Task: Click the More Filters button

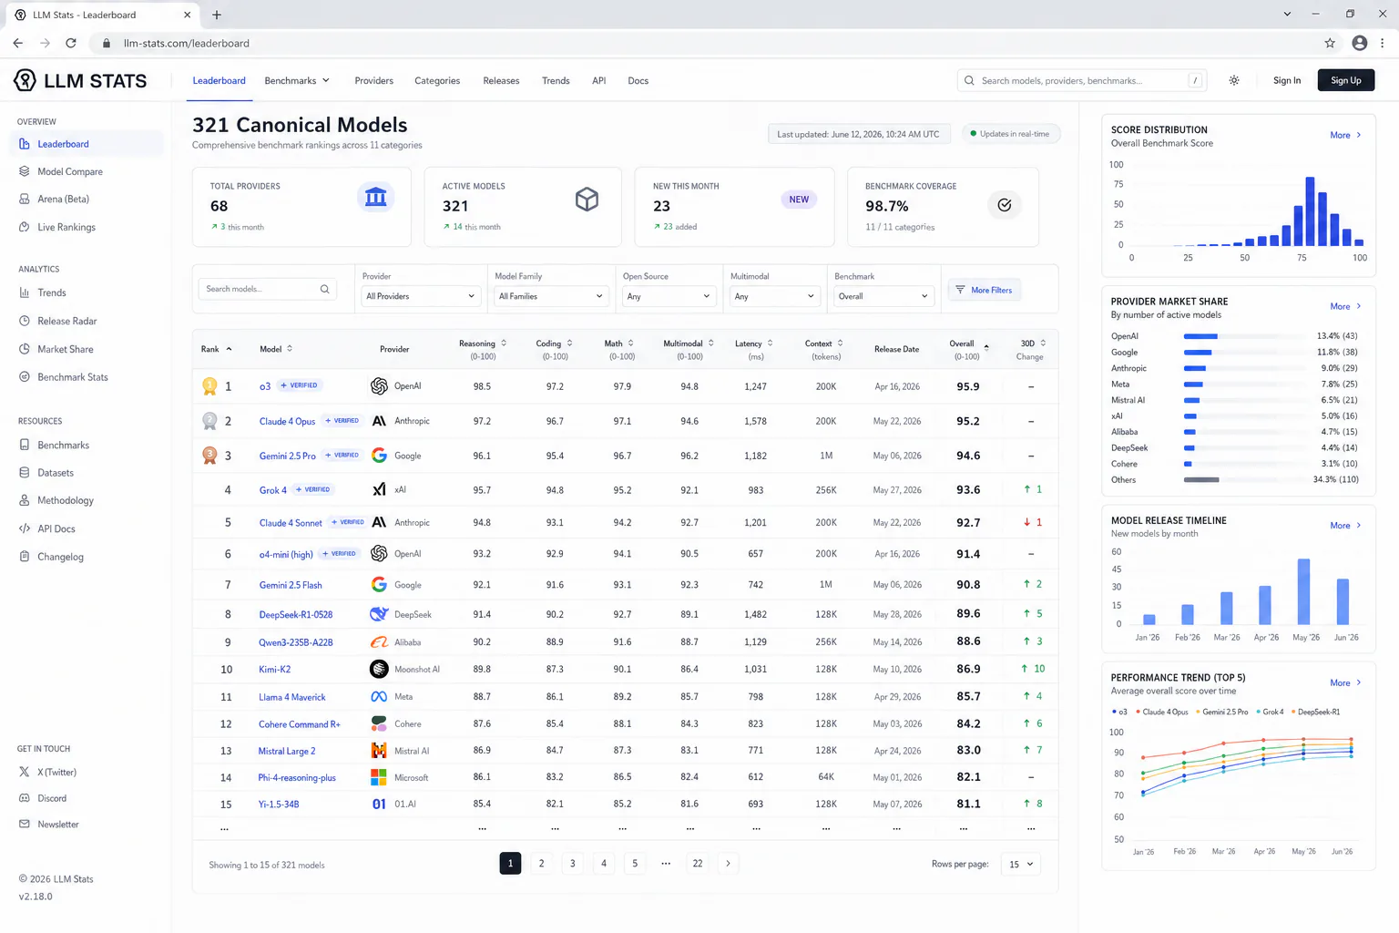Action: click(984, 290)
